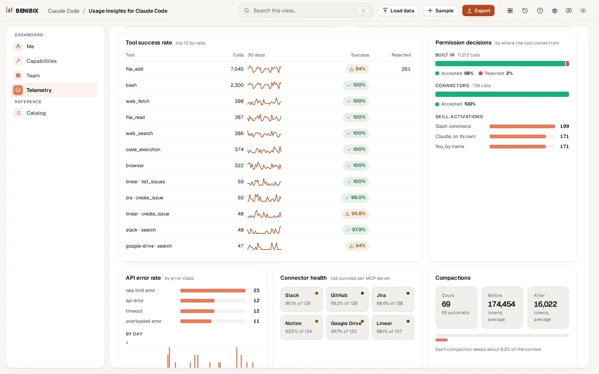Open the Catalog reference page

point(54,113)
